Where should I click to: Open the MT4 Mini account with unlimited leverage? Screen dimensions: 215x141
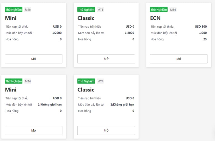[x=34, y=130]
